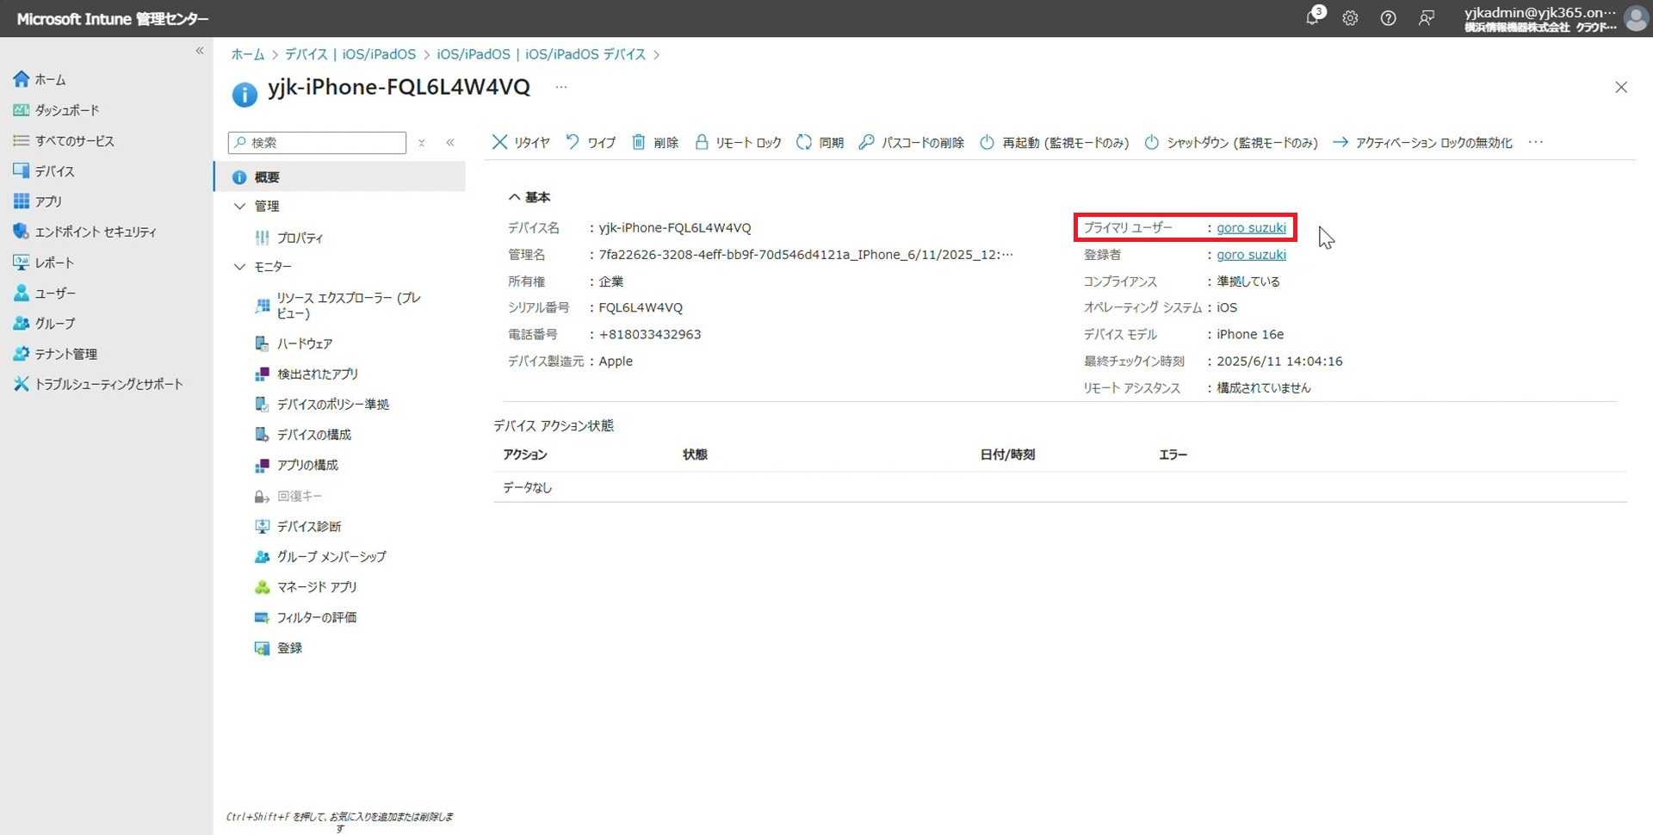Open goro suzuki link beside 登録者

pyautogui.click(x=1251, y=255)
